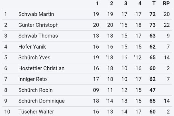The height and width of the screenshot is (116, 174).
Task: Click the Schwab Thomas name
Action: tap(38, 36)
